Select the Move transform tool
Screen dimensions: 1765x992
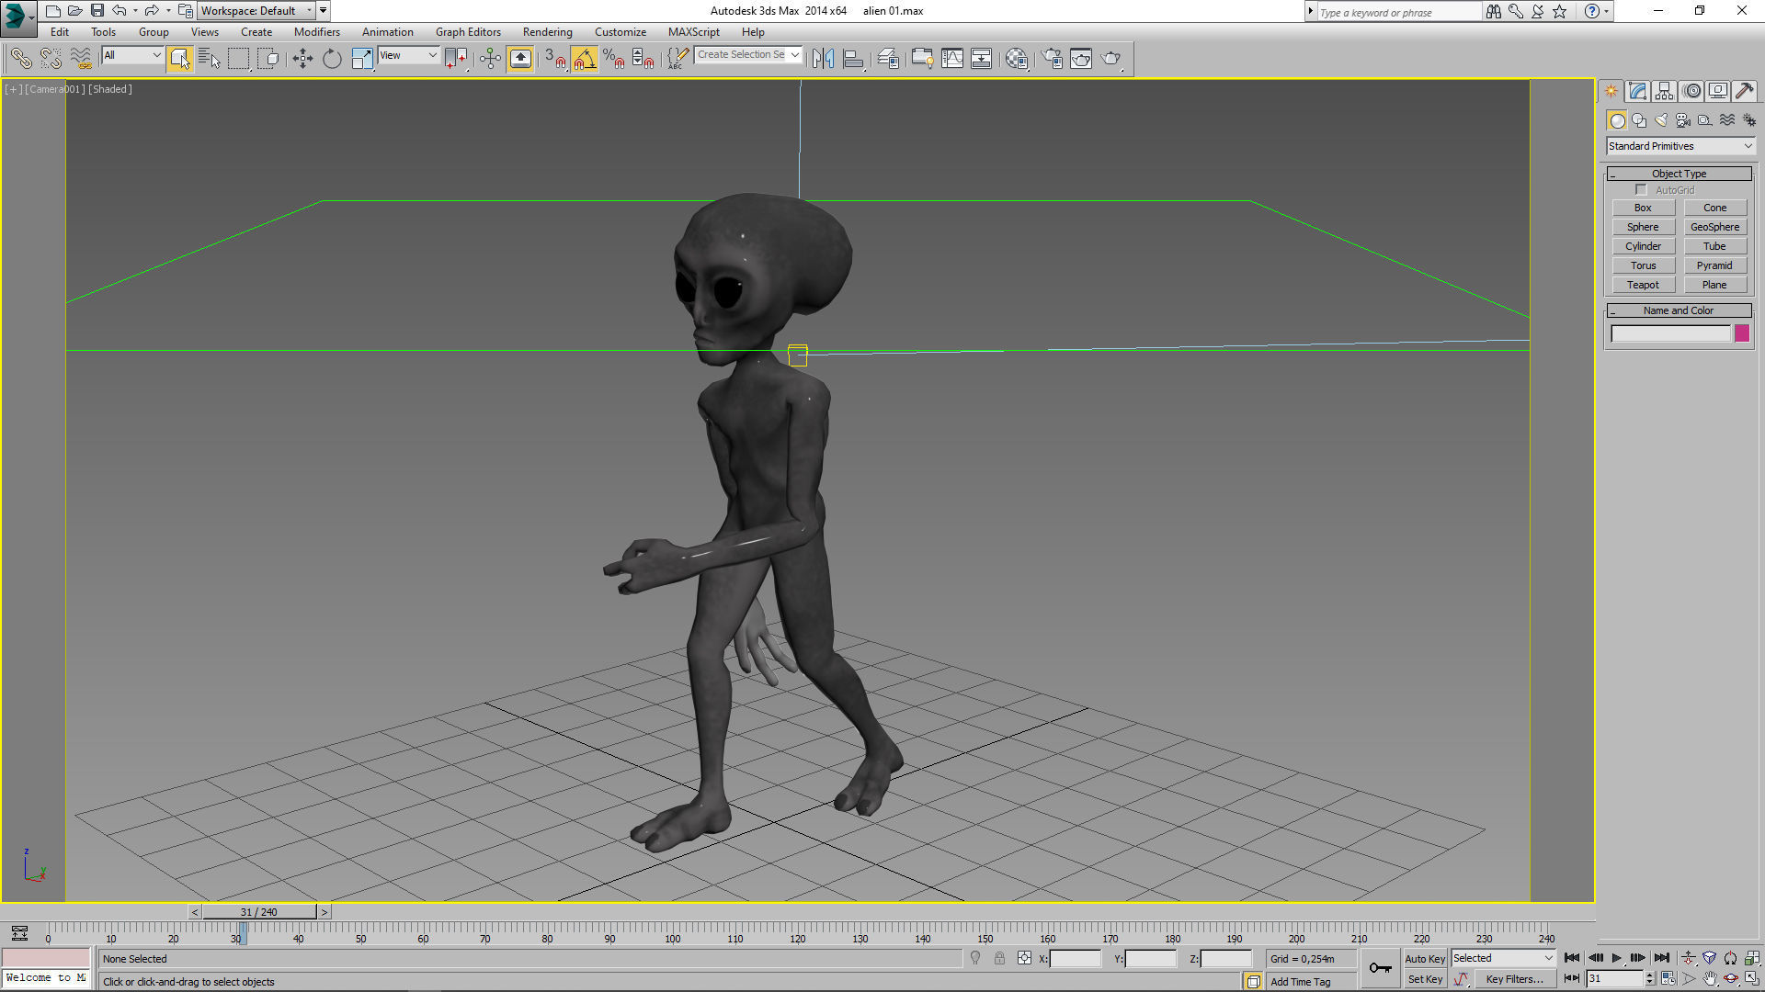(x=302, y=59)
